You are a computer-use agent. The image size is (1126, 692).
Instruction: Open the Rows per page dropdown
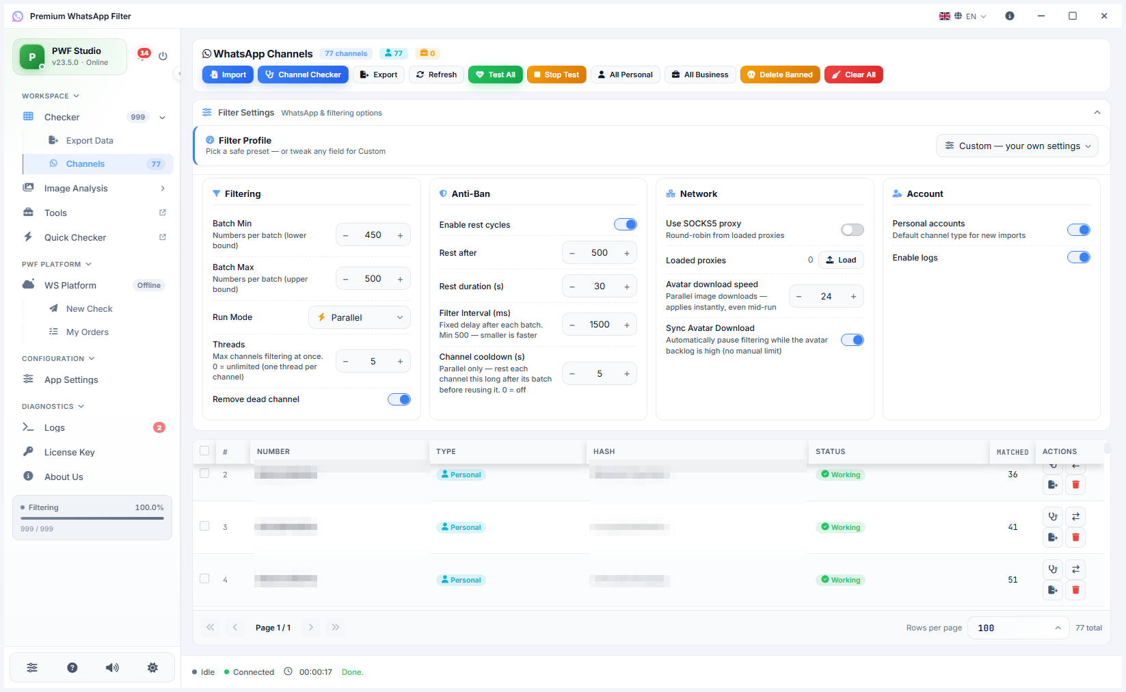tap(1019, 628)
